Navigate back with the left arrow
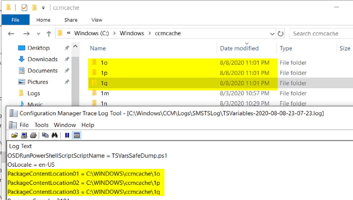This screenshot has width=353, height=200. point(11,33)
